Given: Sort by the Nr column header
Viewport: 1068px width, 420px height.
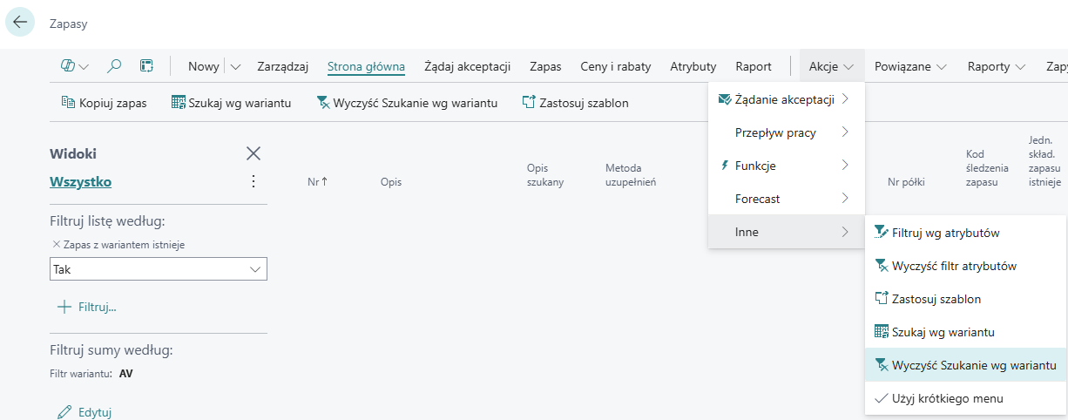Looking at the screenshot, I should click(316, 182).
